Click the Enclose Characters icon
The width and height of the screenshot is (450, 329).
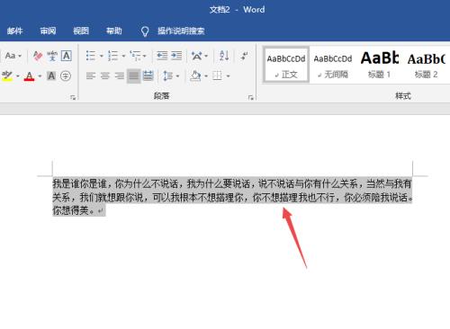[66, 76]
